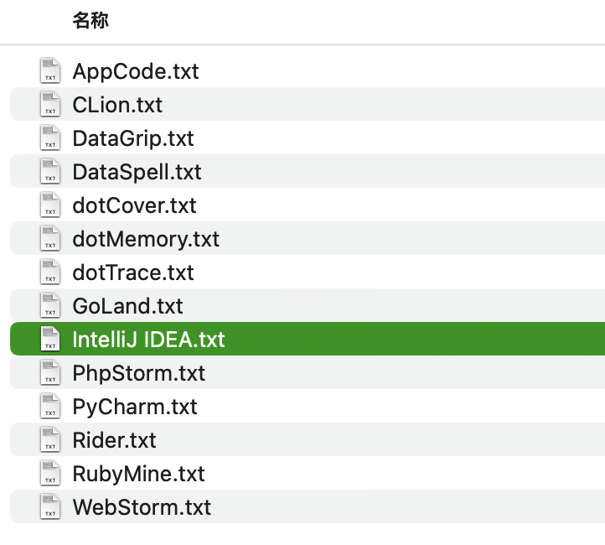Viewport: 605px width, 545px height.
Task: Select the dotTrace.txt file name
Action: tap(133, 272)
